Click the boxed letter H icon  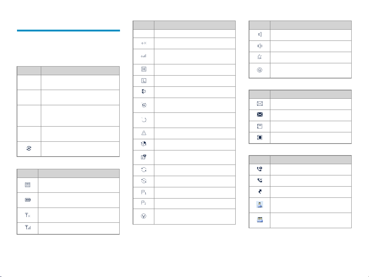point(144,69)
